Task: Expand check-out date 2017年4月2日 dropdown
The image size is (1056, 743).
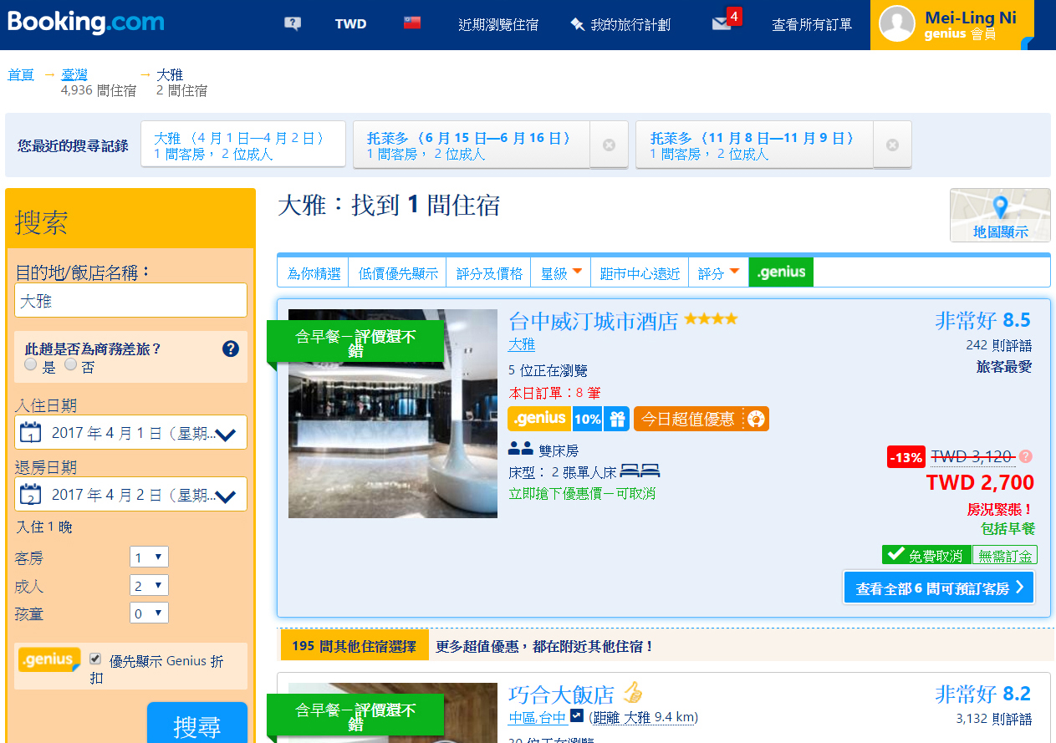Action: point(226,495)
